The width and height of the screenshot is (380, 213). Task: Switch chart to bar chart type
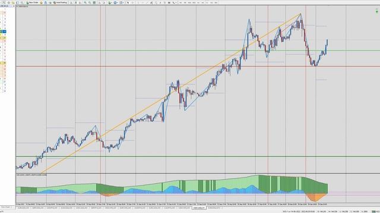tap(71, 2)
